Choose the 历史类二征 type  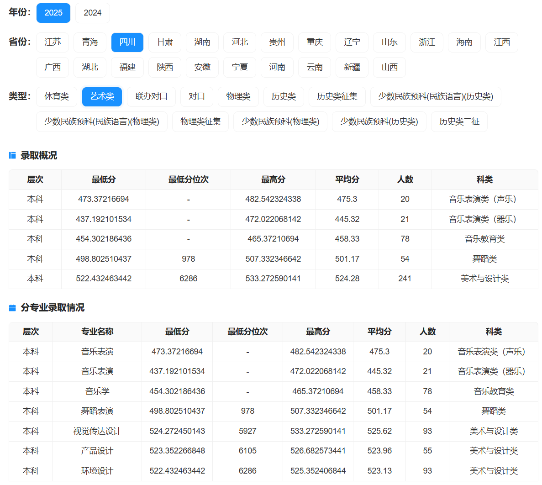(x=459, y=121)
